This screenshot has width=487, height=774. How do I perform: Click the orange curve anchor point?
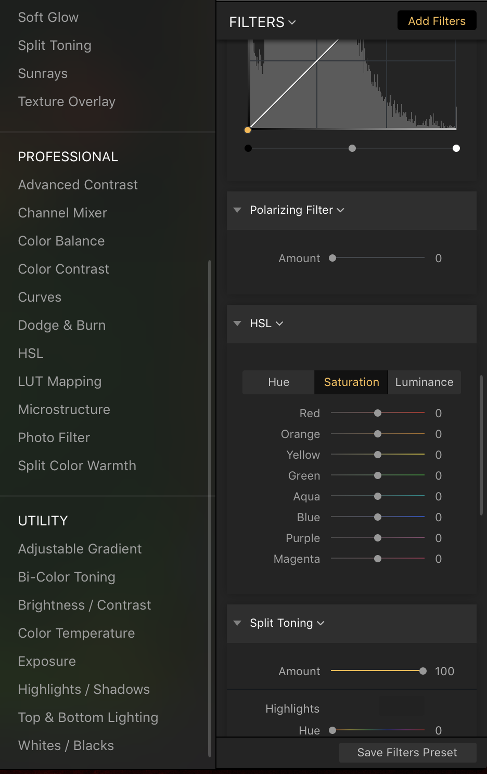click(248, 130)
